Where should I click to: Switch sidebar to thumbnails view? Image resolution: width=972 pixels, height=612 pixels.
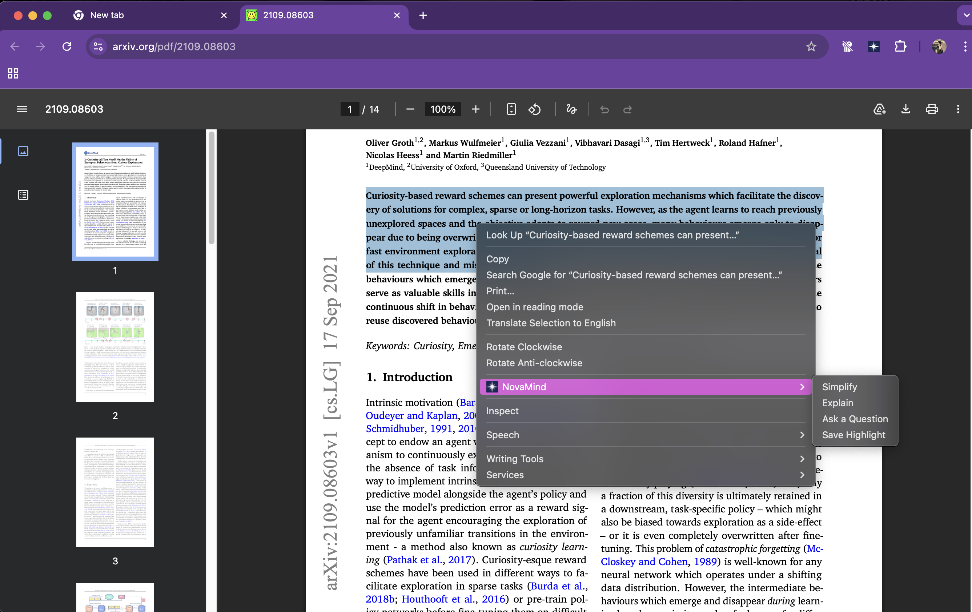(x=23, y=152)
